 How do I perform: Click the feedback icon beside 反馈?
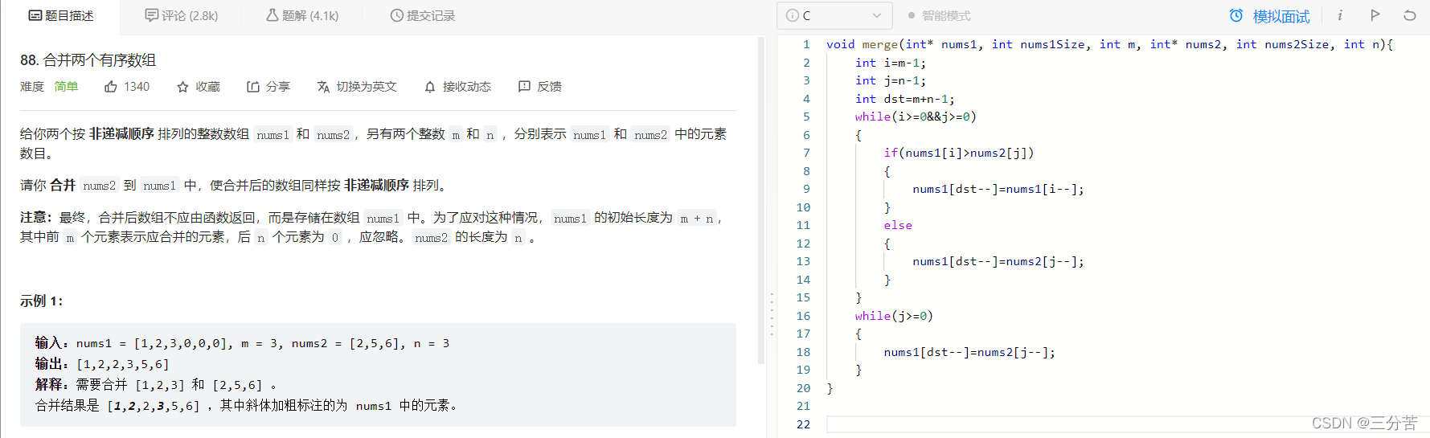tap(524, 87)
